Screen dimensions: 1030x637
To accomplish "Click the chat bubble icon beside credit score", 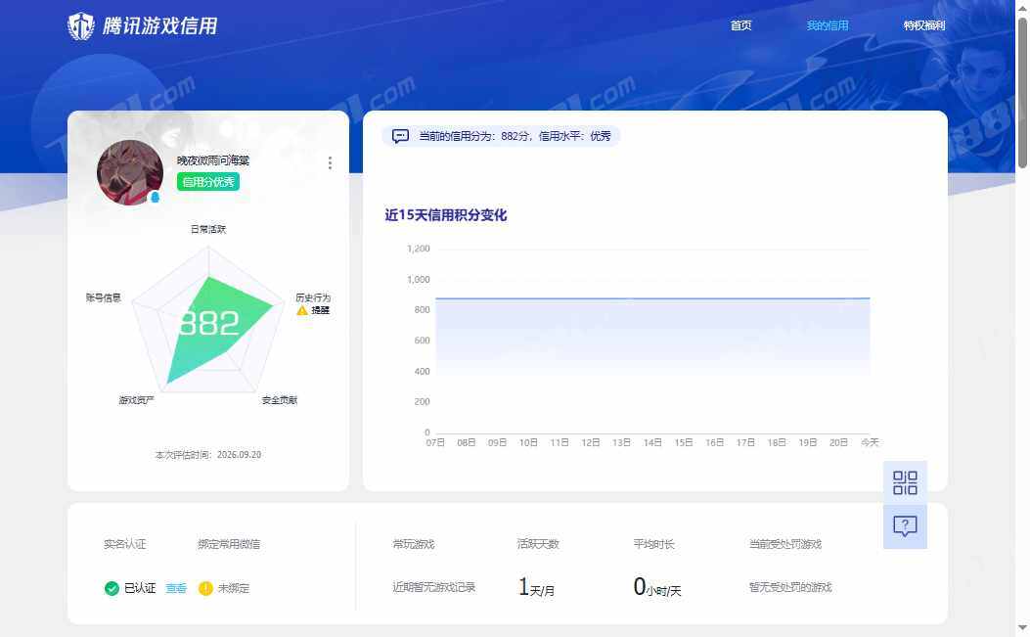I will [x=400, y=136].
